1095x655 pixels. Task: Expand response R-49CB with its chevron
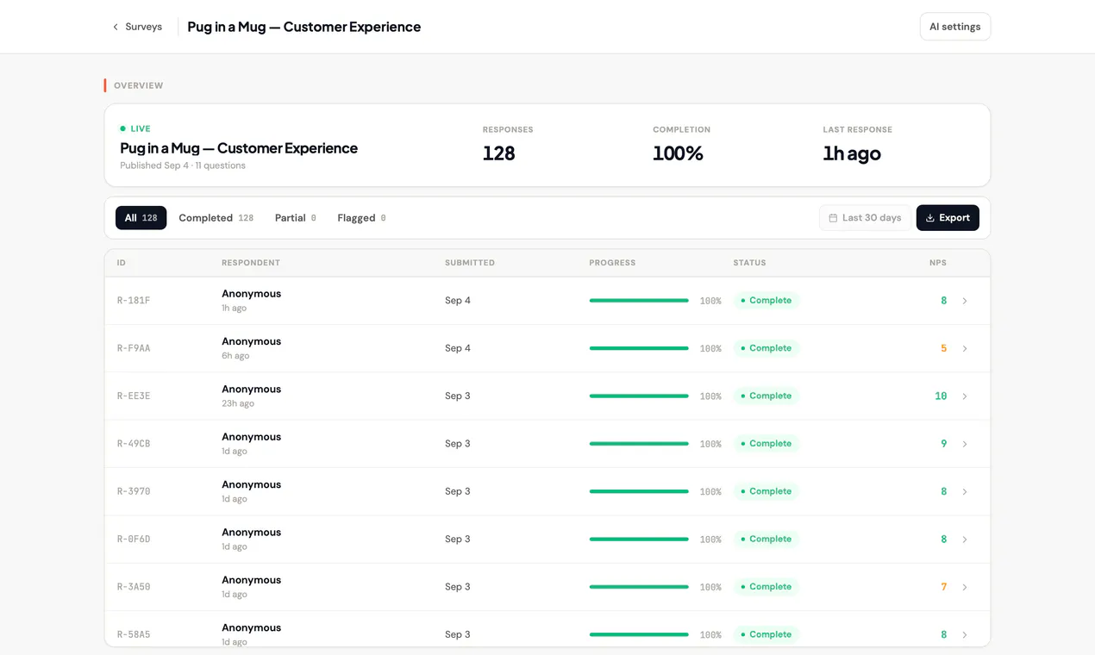pyautogui.click(x=965, y=444)
